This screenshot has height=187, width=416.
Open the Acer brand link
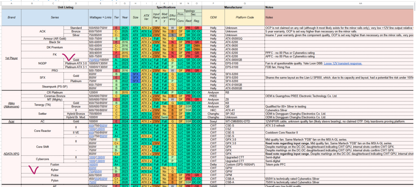coord(11,121)
